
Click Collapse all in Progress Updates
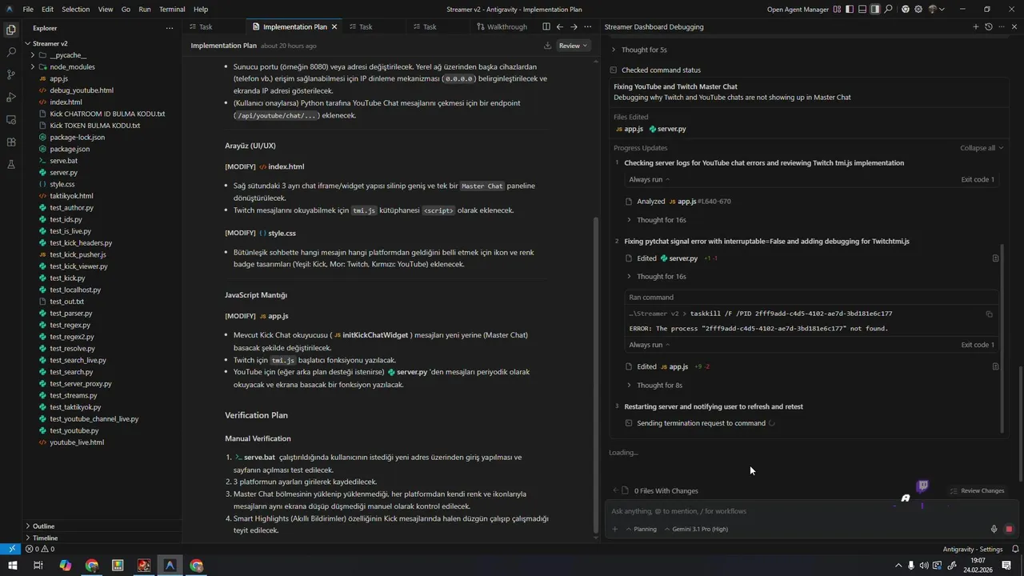pos(982,148)
